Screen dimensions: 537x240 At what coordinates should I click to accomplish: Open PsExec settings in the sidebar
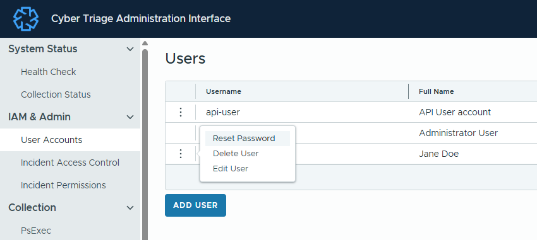coord(36,231)
